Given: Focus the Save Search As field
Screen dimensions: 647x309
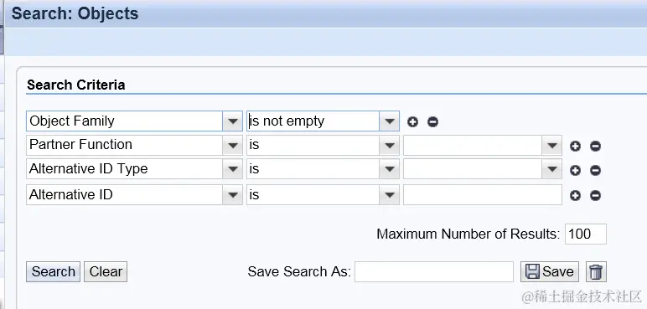Looking at the screenshot, I should pos(433,272).
